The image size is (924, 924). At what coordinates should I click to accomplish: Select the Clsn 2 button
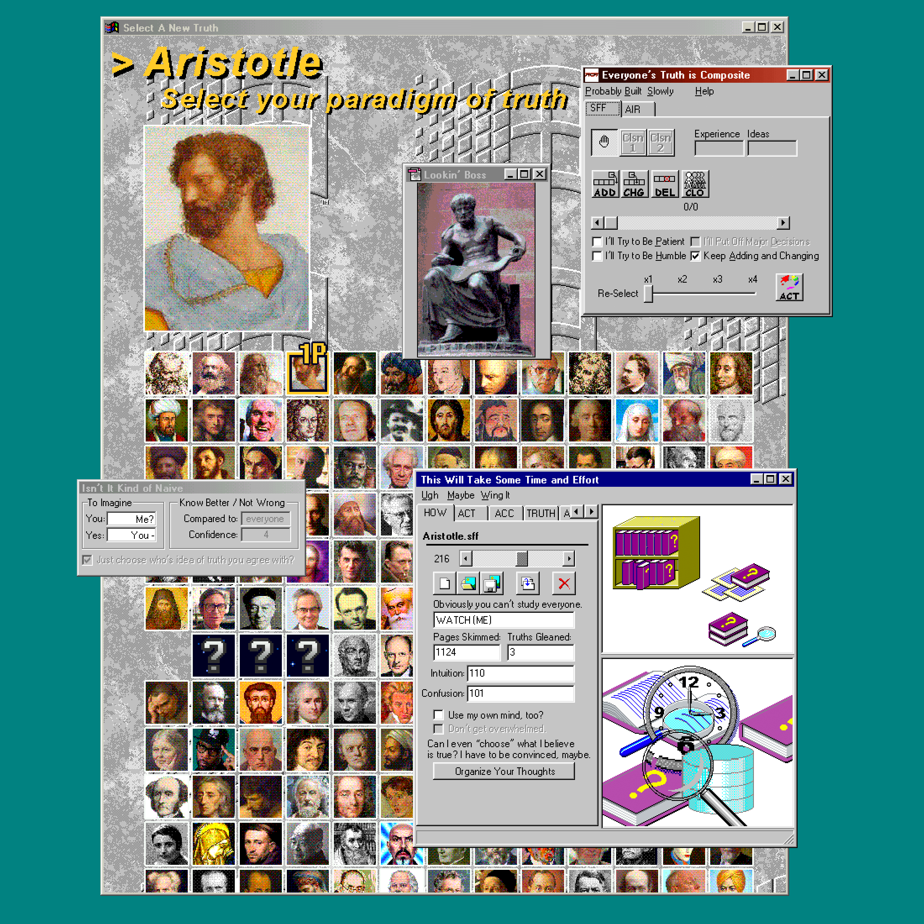[661, 142]
